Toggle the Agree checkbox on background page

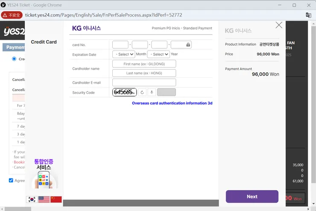[11, 180]
